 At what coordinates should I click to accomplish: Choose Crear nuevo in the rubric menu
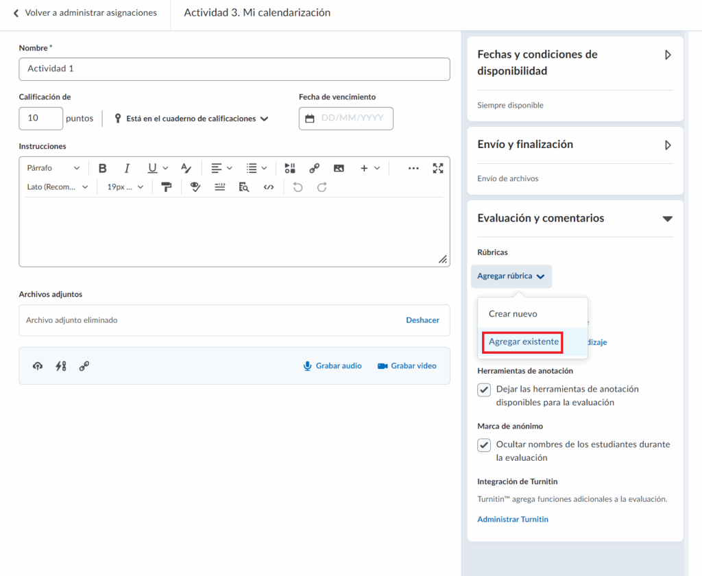513,313
